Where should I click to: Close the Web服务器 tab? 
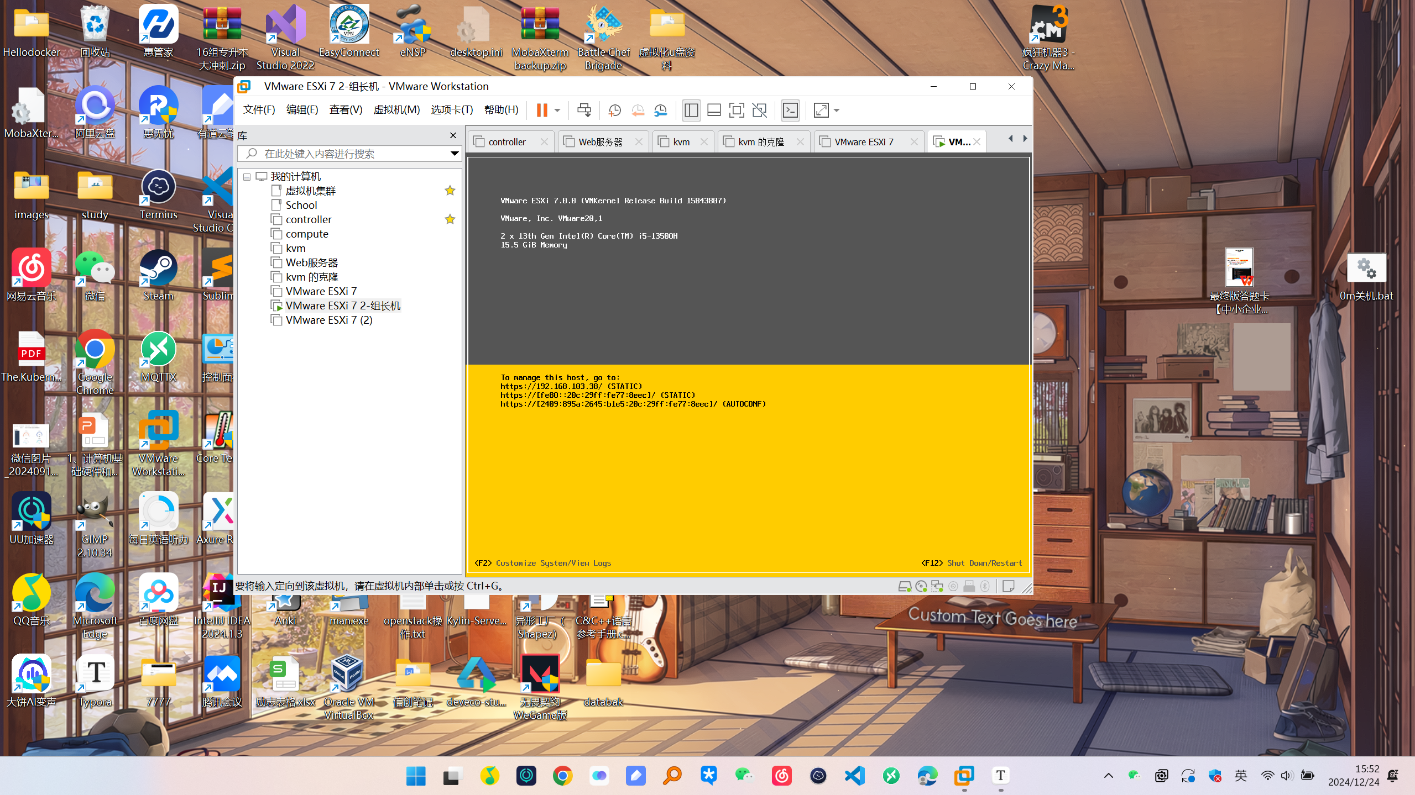(639, 142)
